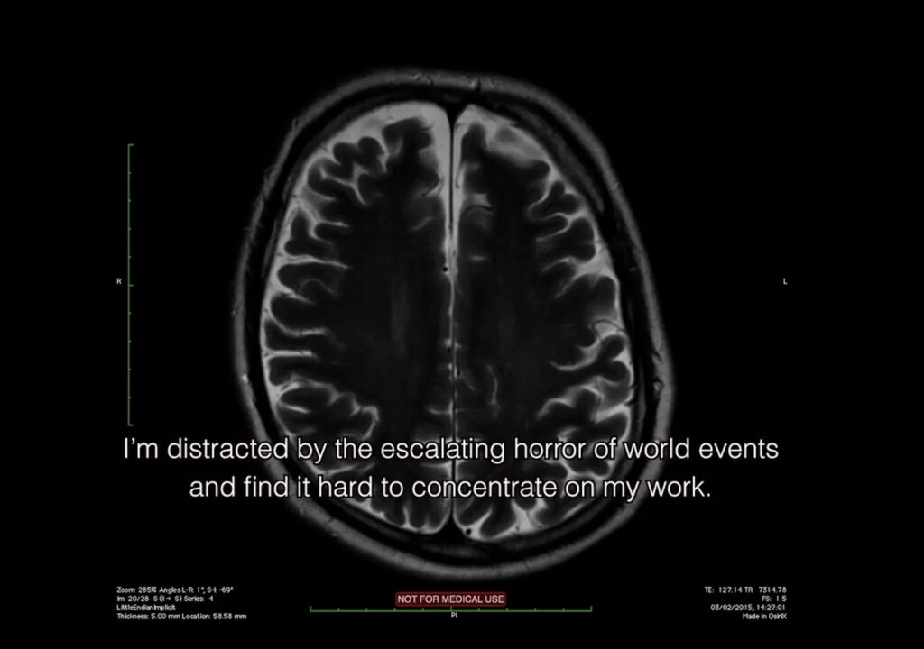924x649 pixels.
Task: Click the subtitle line starting "I'm distracted"
Action: click(450, 449)
